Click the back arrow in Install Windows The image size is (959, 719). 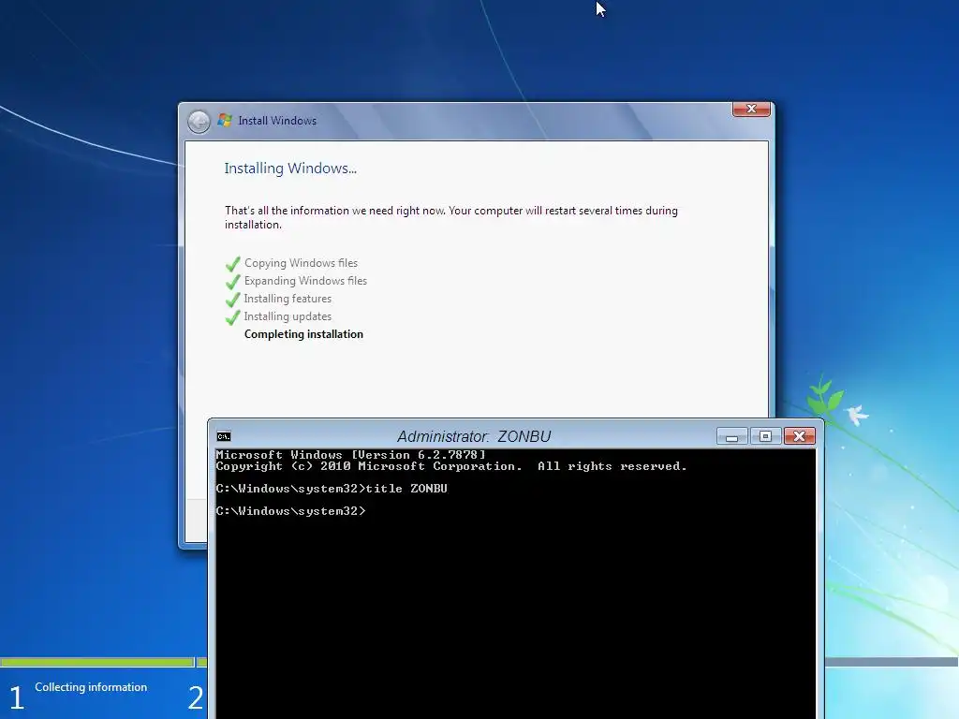(x=199, y=122)
